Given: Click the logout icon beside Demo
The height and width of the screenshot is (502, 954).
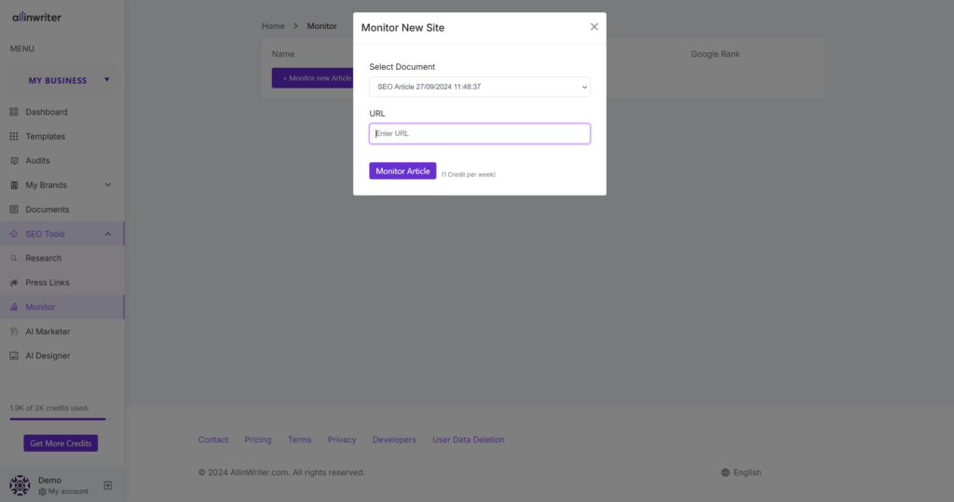Looking at the screenshot, I should (108, 485).
